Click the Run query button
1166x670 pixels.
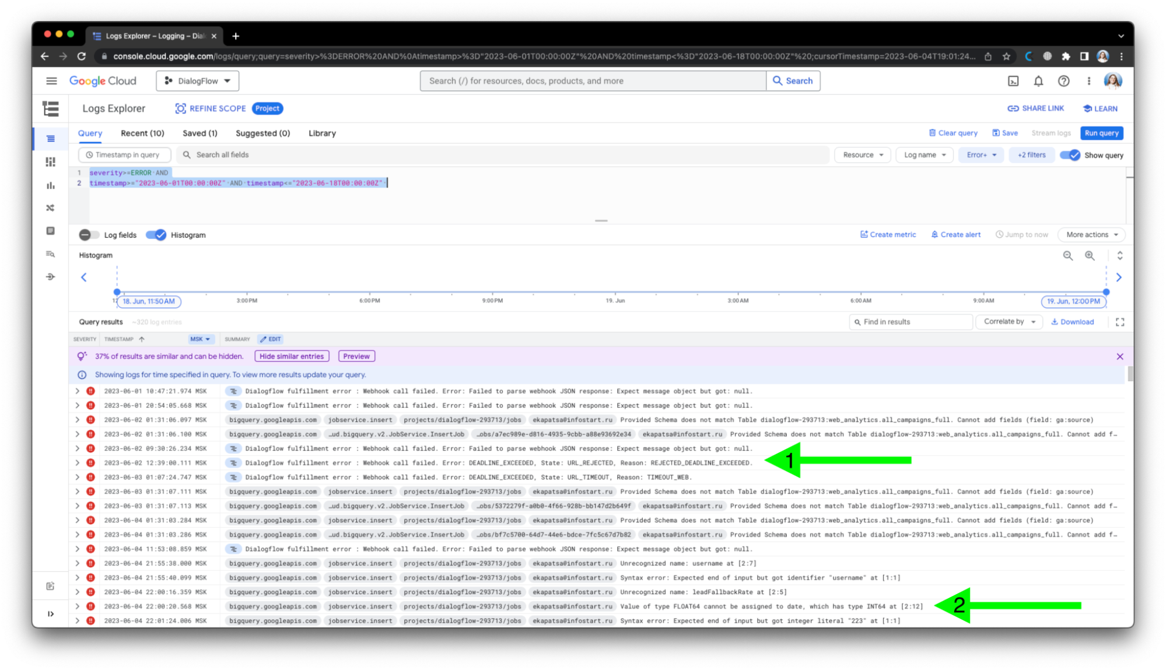pyautogui.click(x=1101, y=133)
